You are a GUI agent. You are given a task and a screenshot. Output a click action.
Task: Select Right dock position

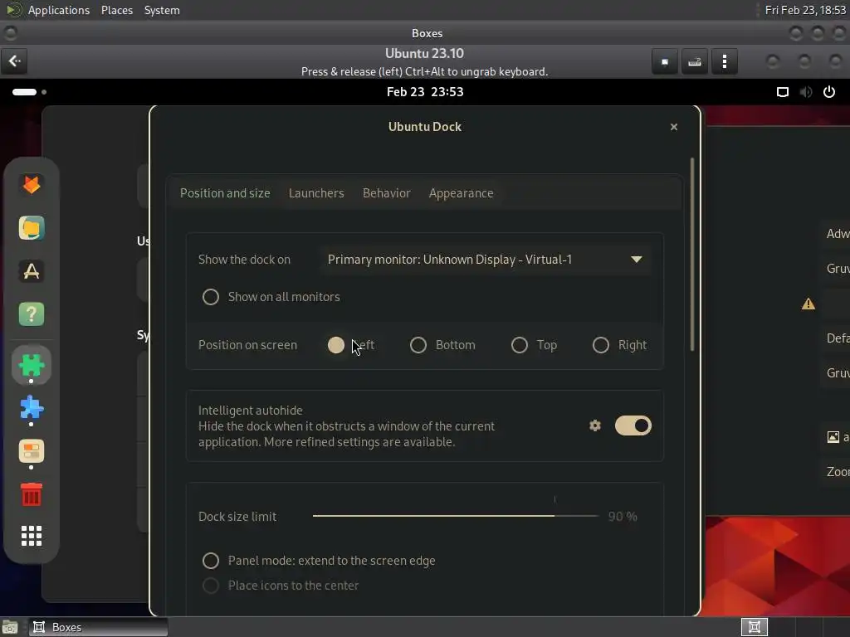(x=601, y=345)
